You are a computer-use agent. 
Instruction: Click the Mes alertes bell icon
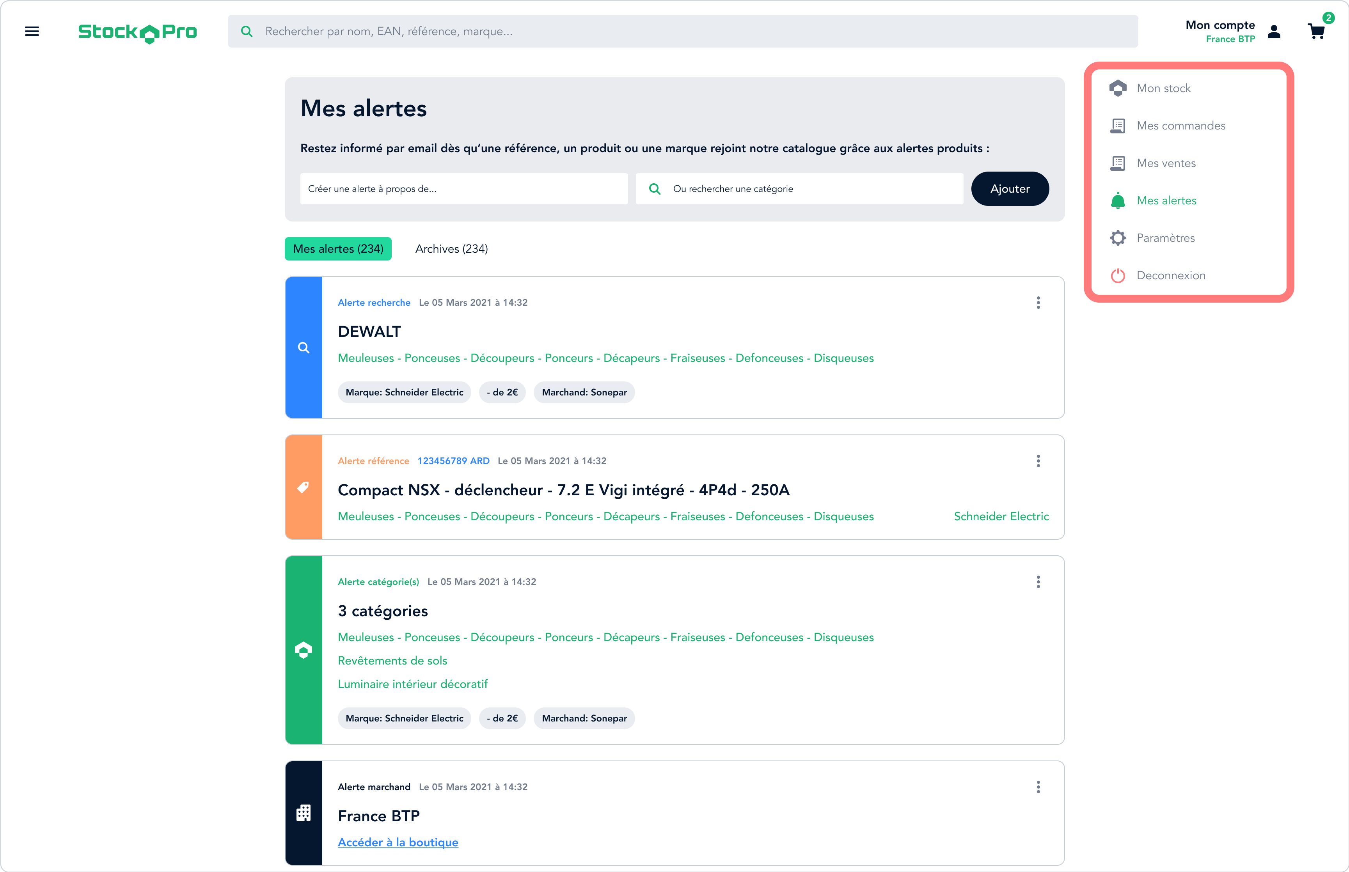1117,200
